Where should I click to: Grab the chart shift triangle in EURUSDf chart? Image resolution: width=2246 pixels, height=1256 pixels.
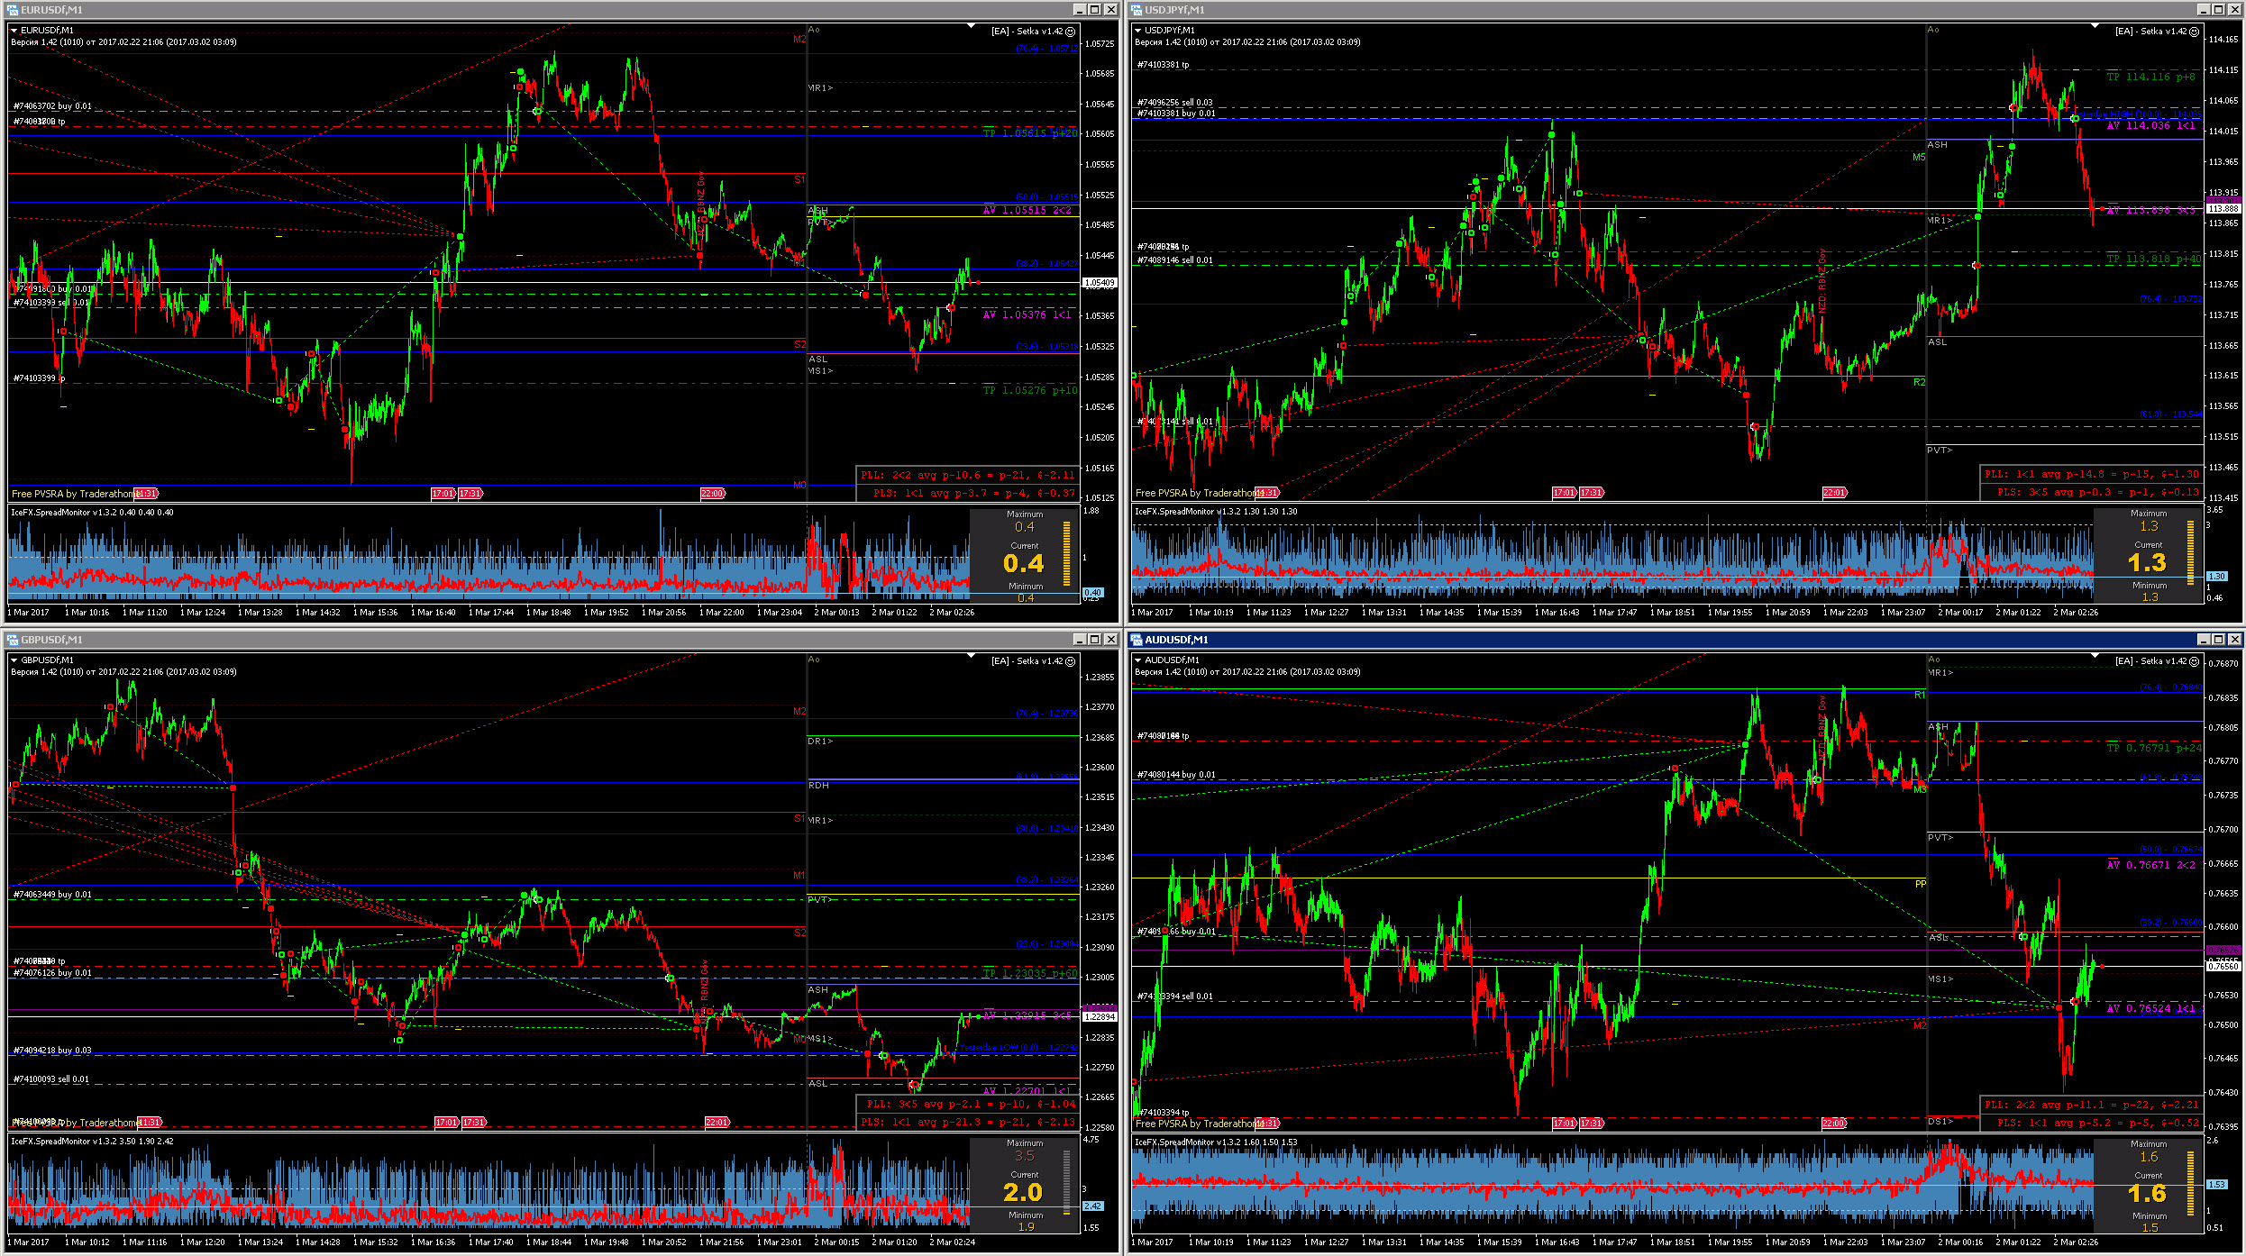[971, 26]
